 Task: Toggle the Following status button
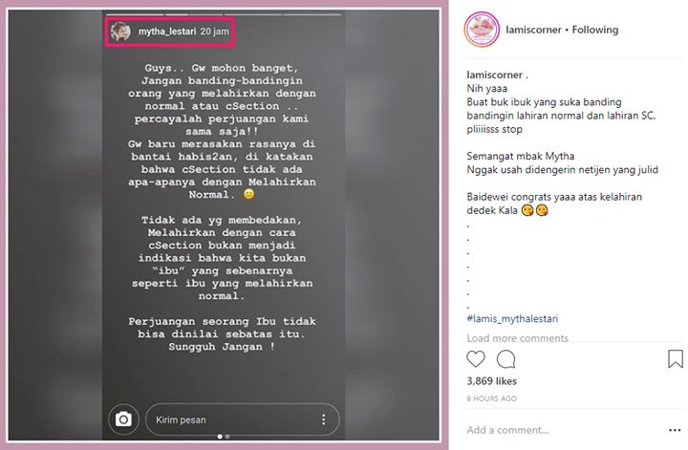pyautogui.click(x=595, y=30)
